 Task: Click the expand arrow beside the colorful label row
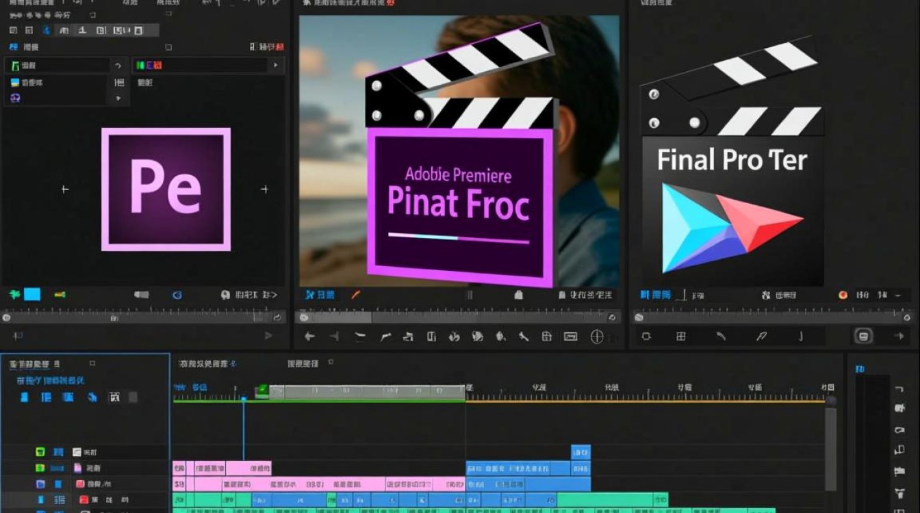click(276, 66)
